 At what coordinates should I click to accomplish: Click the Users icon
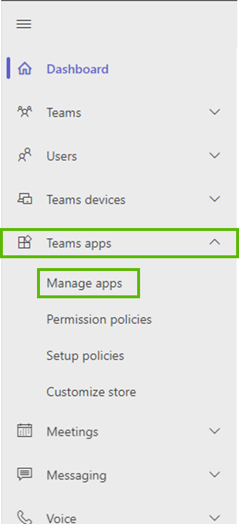pyautogui.click(x=24, y=155)
